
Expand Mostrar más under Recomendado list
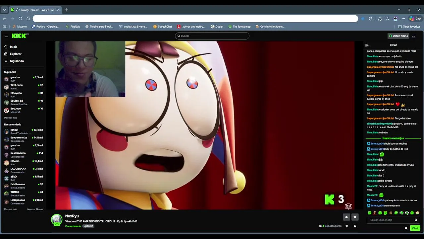click(x=10, y=209)
